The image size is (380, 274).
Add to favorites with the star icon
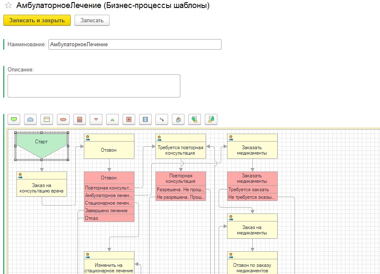(8, 5)
